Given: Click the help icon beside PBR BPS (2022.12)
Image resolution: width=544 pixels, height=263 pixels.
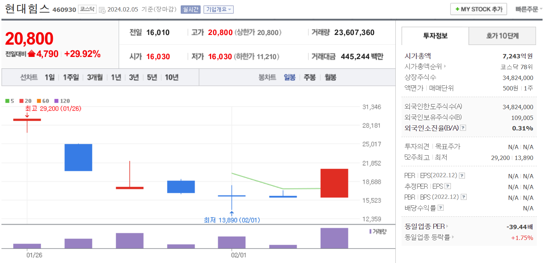Looking at the screenshot, I should [464, 197].
